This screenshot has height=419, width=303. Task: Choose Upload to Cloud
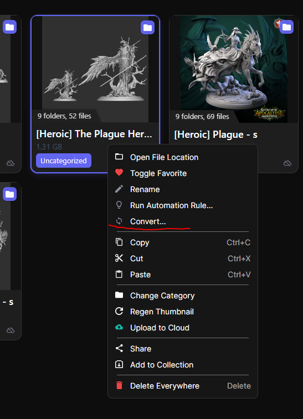(183, 328)
